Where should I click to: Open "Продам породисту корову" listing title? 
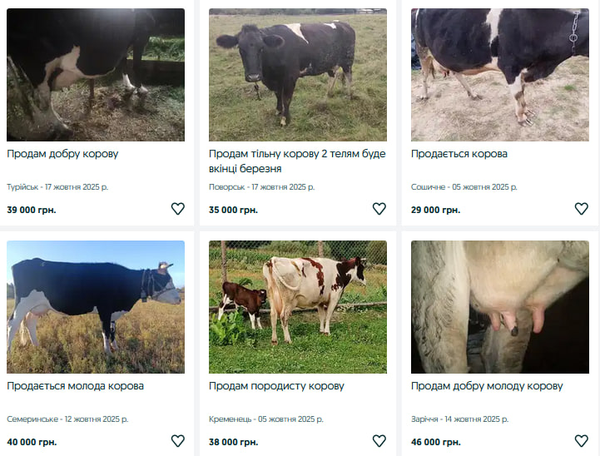coord(276,386)
